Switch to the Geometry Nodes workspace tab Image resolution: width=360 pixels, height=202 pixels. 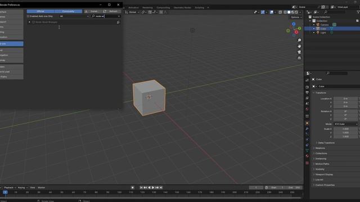click(x=182, y=7)
